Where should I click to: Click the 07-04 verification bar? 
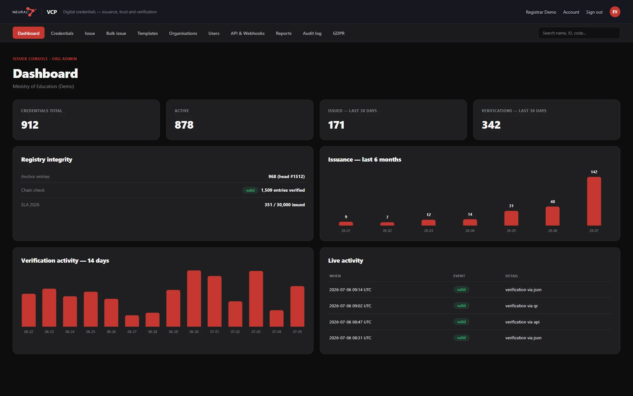pos(277,318)
